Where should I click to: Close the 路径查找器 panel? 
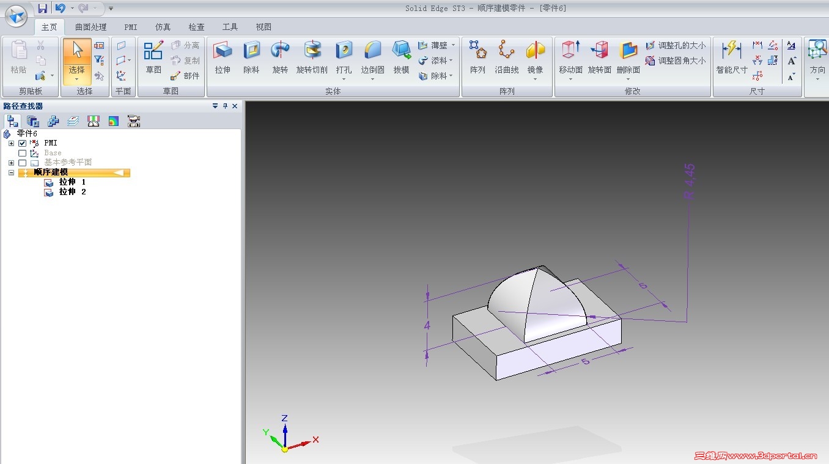(235, 106)
